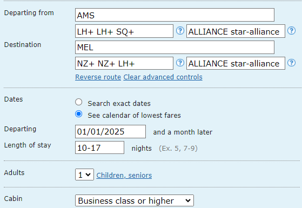Click the '(Ex. 5, 7-9)' hint text
Screen dimensions: 302x208
(178, 148)
